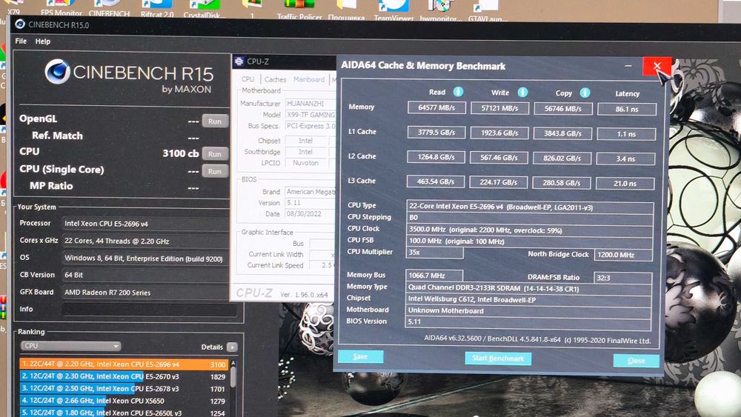Screen dimensions: 741x417
Task: Open the Riftcat 2.0 desktop shortcut
Action: click(157, 8)
